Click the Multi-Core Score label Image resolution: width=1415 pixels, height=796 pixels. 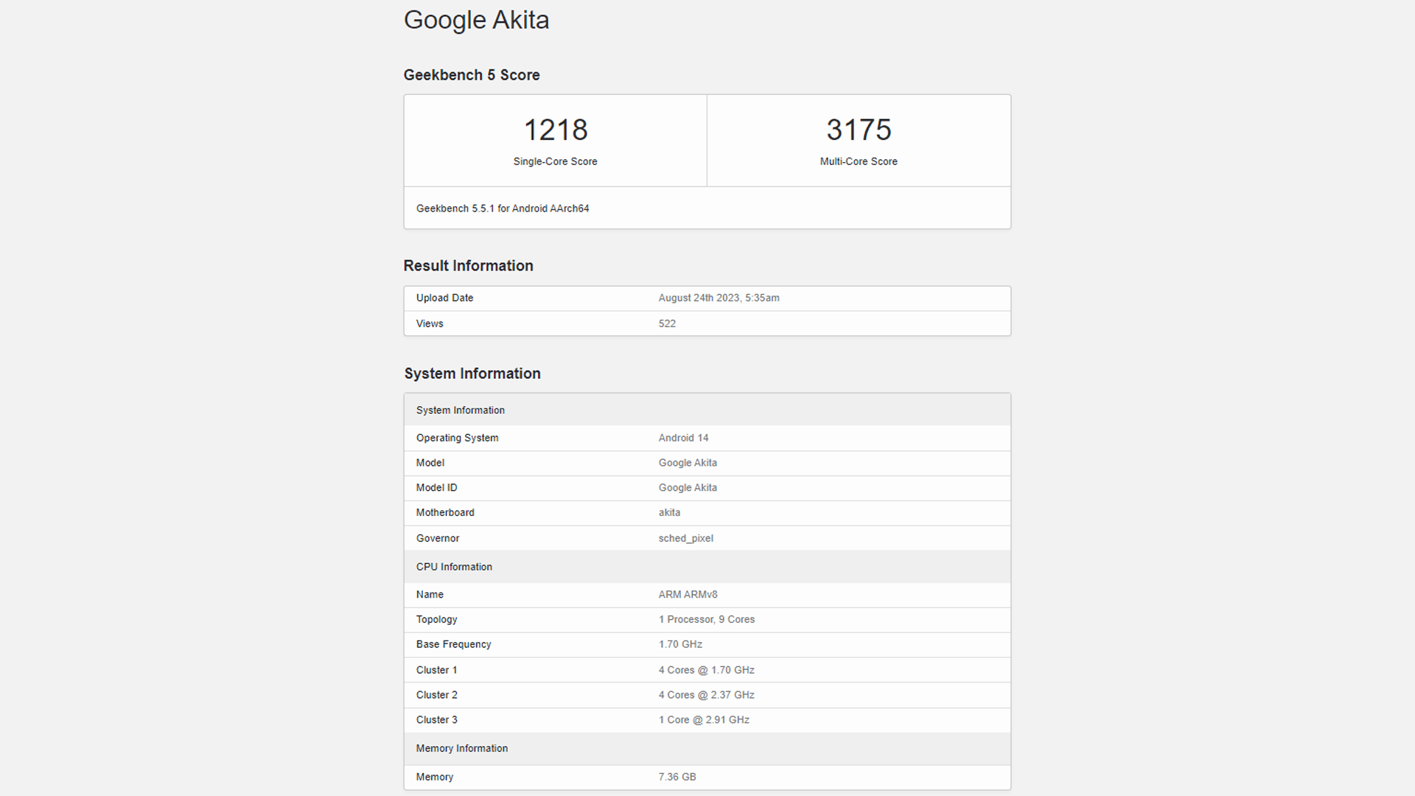coord(859,161)
